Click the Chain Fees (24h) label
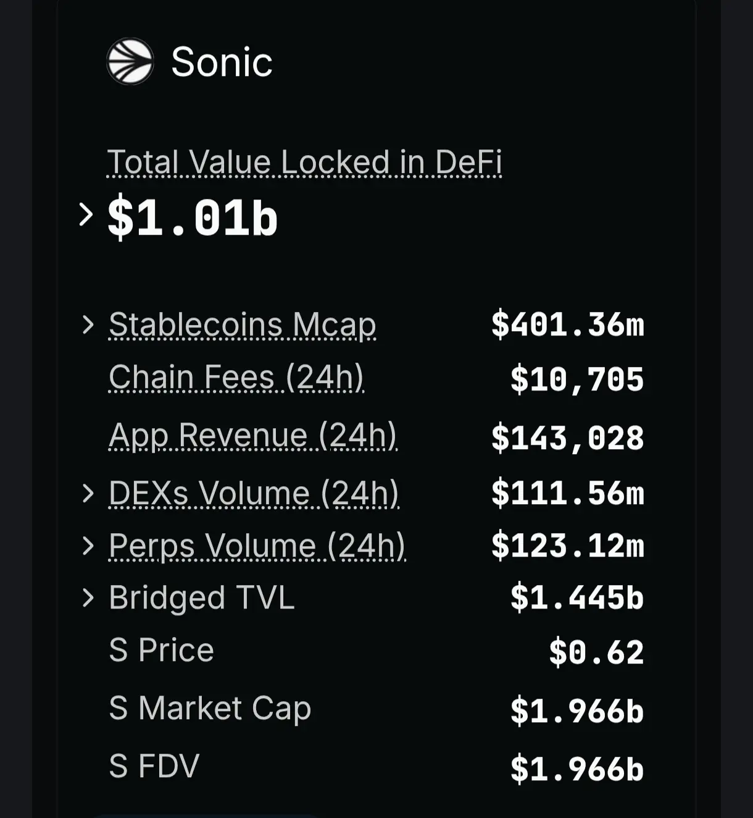The image size is (753, 818). (236, 377)
